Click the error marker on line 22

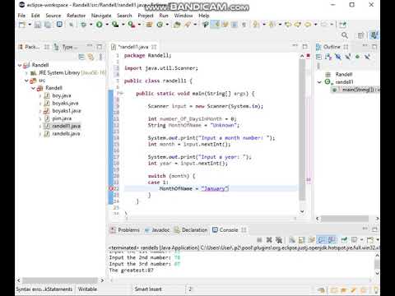pyautogui.click(x=111, y=188)
